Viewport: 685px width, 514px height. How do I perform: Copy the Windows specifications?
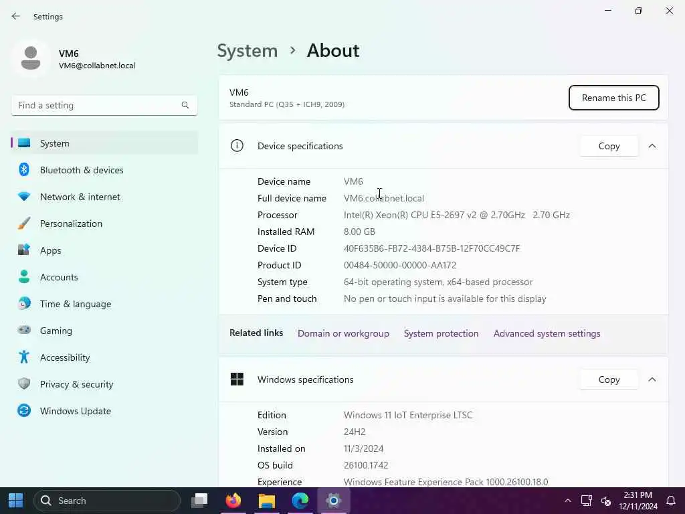click(609, 379)
